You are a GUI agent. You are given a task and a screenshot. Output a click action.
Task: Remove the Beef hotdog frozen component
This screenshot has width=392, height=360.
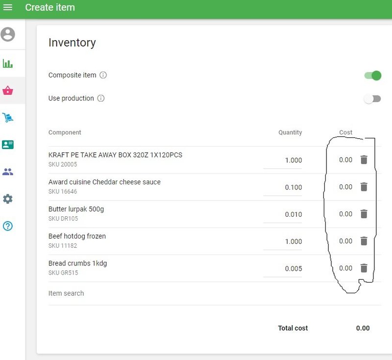[x=364, y=241]
